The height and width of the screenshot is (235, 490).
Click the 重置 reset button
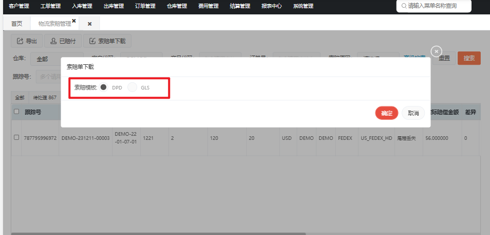point(444,58)
